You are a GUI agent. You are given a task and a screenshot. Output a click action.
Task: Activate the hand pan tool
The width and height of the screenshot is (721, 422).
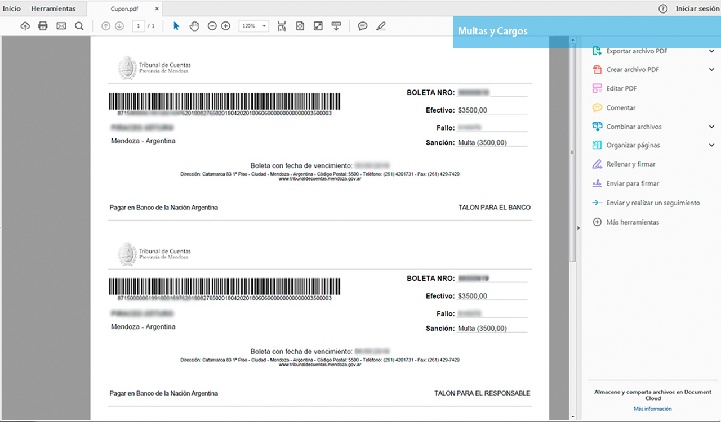coord(194,26)
